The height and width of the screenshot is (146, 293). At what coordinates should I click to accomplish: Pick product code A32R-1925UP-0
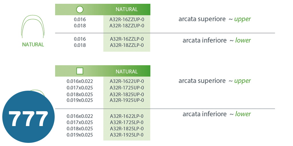coord(127,100)
